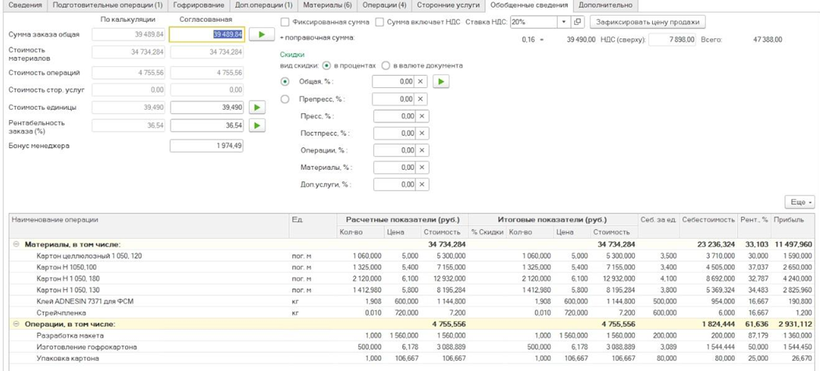Open the Еще dropdown menu
The height and width of the screenshot is (371, 820).
click(x=800, y=202)
